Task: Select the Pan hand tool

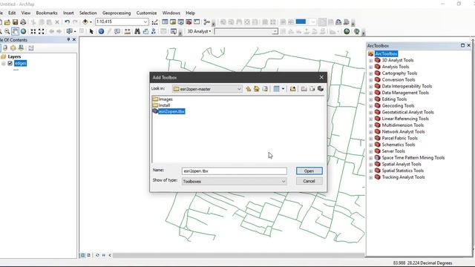Action: click(15, 31)
